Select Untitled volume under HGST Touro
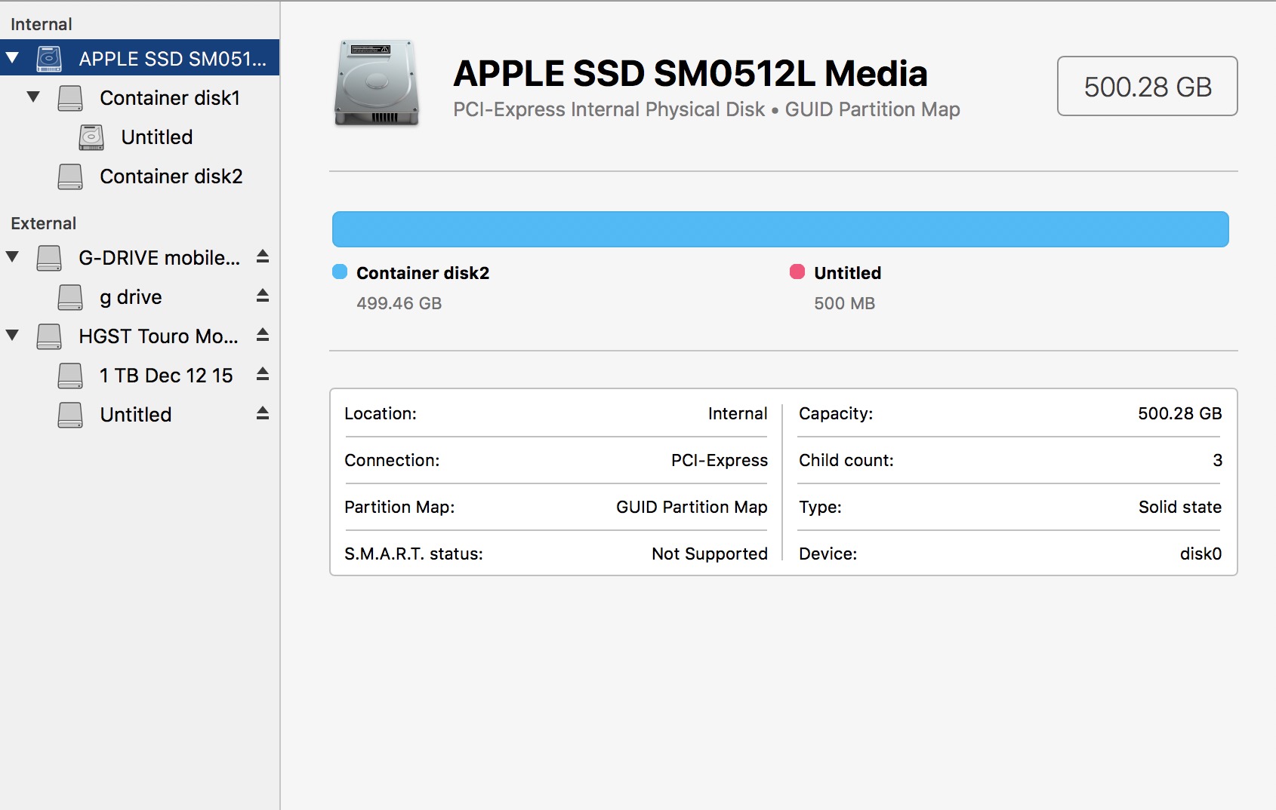Screen dimensions: 1276x810 pos(140,415)
